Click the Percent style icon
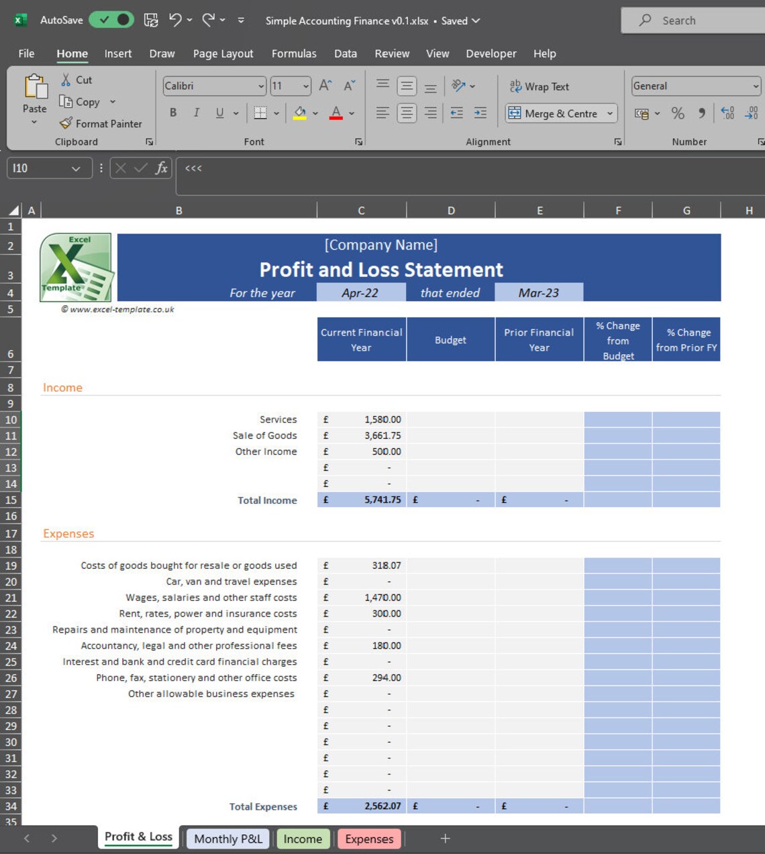This screenshot has width=765, height=854. [x=678, y=113]
